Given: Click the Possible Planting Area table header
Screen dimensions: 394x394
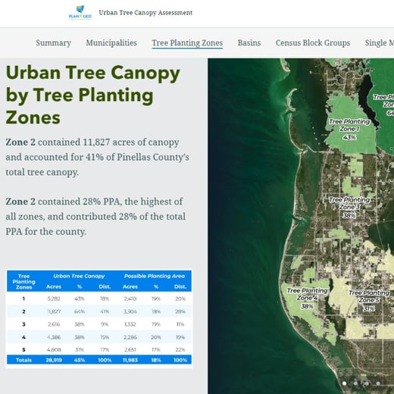Looking at the screenshot, I should pos(155,276).
